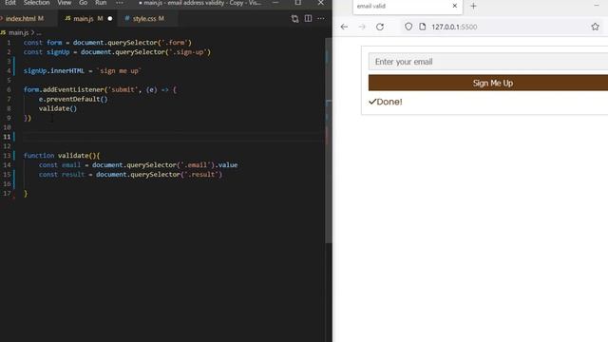The width and height of the screenshot is (608, 342).
Task: Click the signUp.innerHTML line
Action: (83, 71)
